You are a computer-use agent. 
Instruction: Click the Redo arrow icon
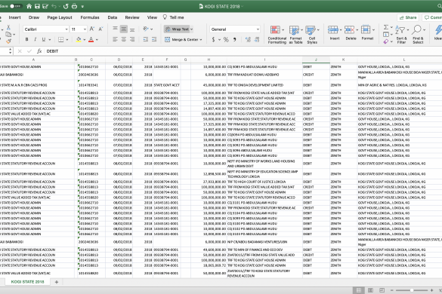(66, 6)
